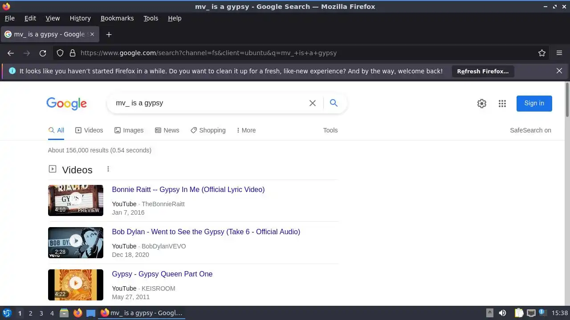Image resolution: width=570 pixels, height=320 pixels.
Task: Open the network tray icon
Action: tap(531, 313)
